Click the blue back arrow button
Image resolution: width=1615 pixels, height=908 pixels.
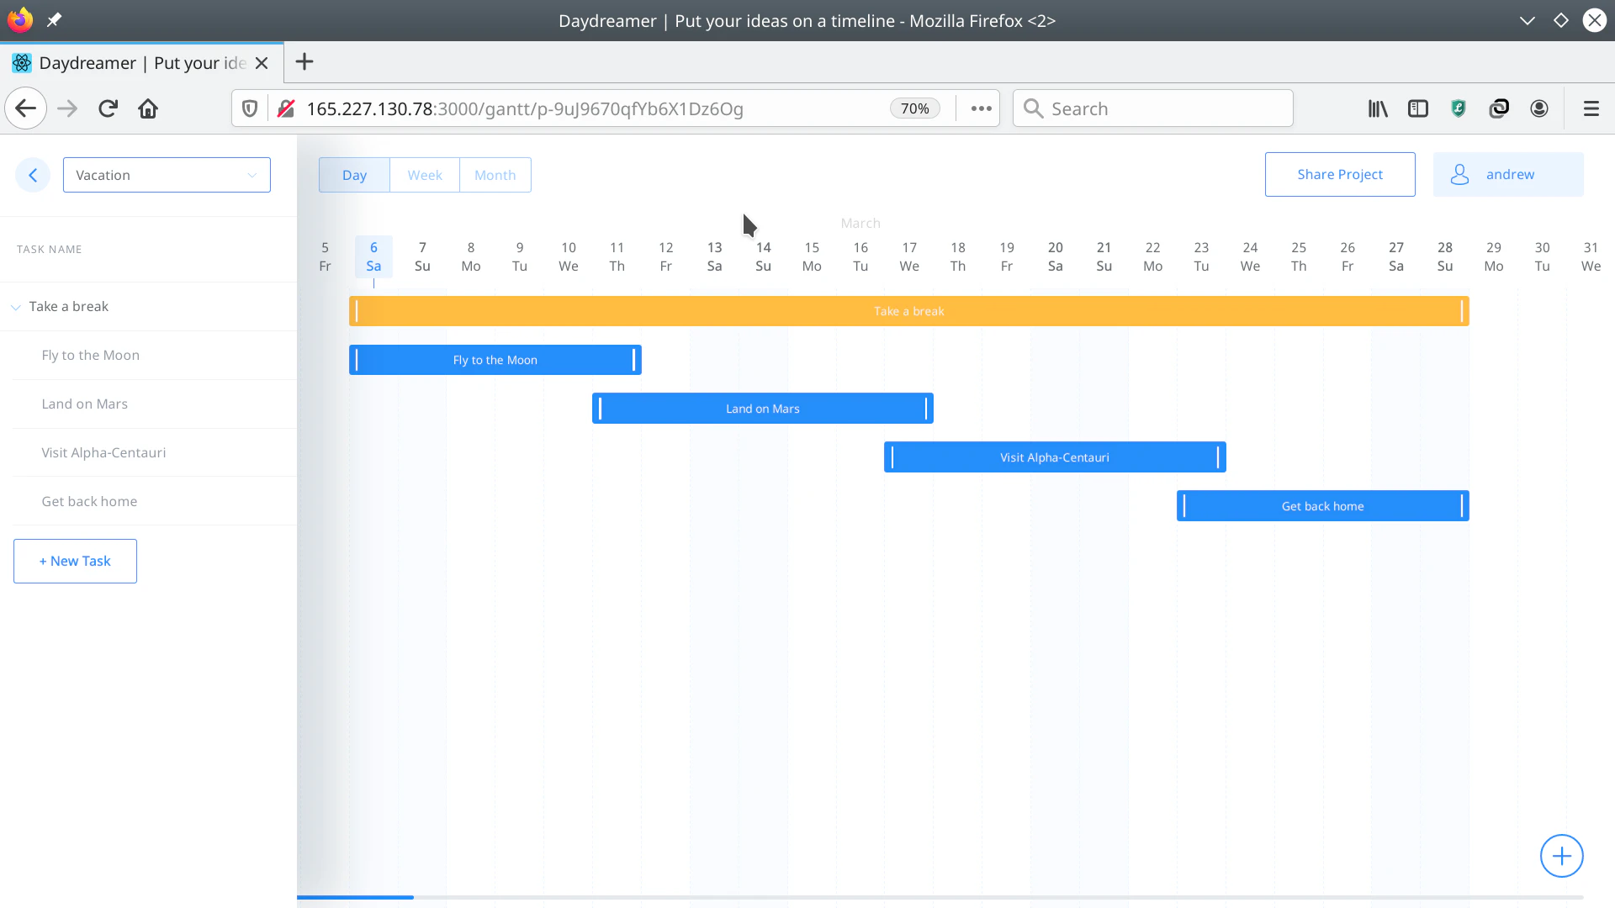[x=33, y=175]
